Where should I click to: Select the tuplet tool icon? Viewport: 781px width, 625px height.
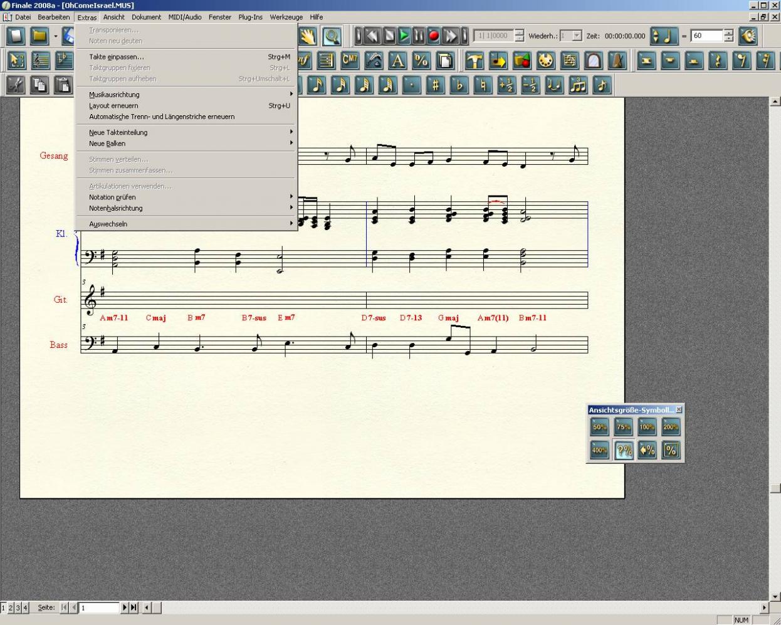click(578, 85)
